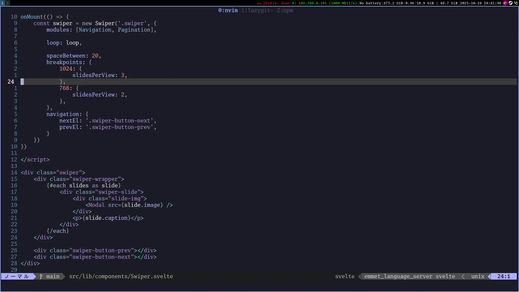
Task: Click the rightmost system tray icon
Action: [x=516, y=3]
